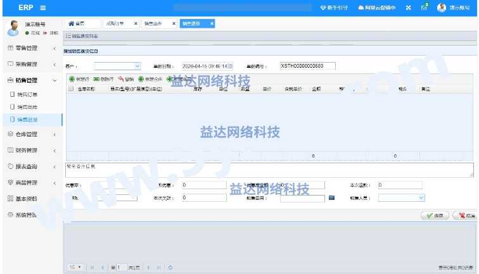
Task: Click the 本次欠款 debt amount field
Action: pos(205,197)
